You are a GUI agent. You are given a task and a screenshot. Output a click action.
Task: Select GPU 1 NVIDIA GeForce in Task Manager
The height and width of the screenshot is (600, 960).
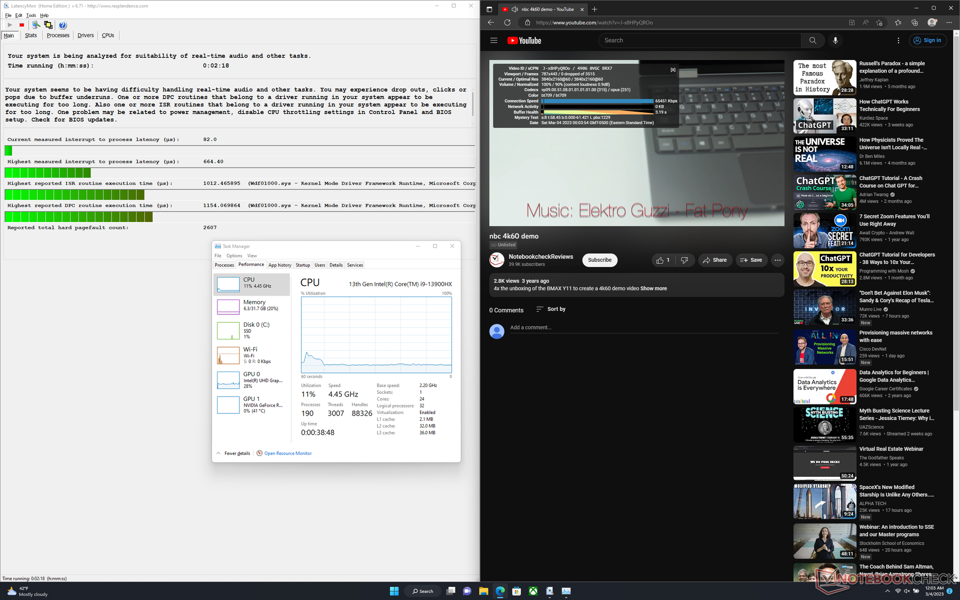point(252,404)
